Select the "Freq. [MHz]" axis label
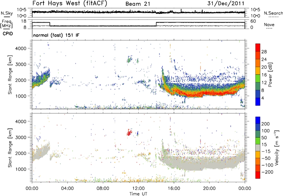 click(6, 24)
